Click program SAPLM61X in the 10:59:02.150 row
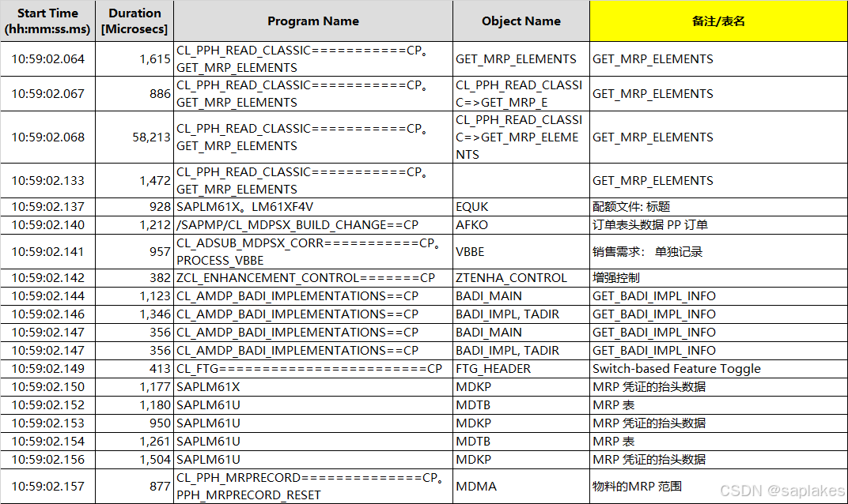Image resolution: width=848 pixels, height=504 pixels. point(208,387)
